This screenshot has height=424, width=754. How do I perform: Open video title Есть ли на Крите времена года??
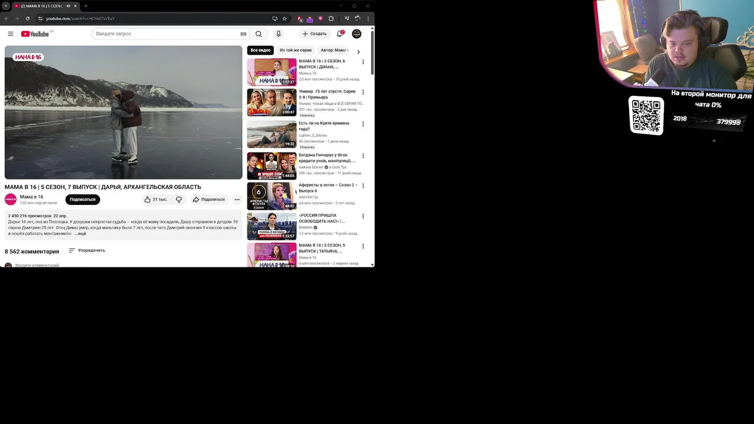tap(324, 126)
